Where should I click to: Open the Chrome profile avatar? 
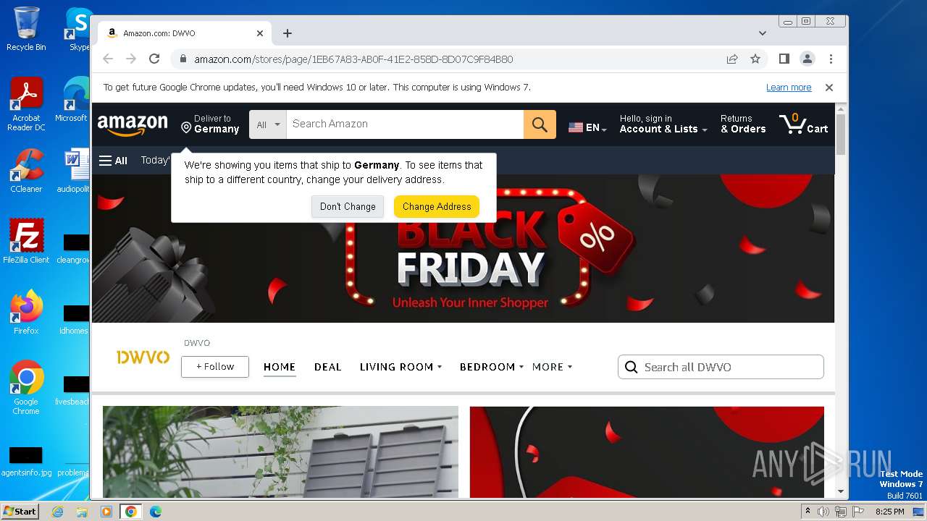pyautogui.click(x=807, y=59)
